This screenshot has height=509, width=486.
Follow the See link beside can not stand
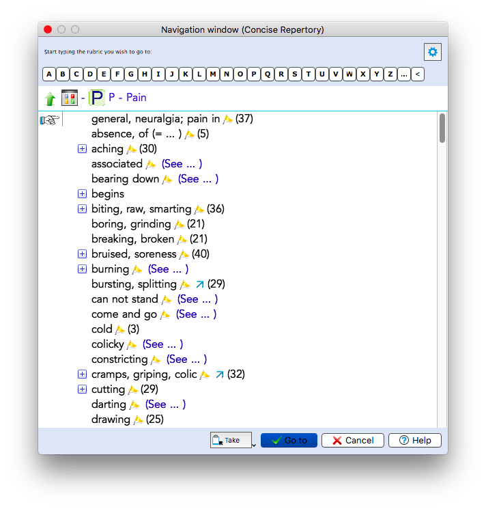coord(197,299)
